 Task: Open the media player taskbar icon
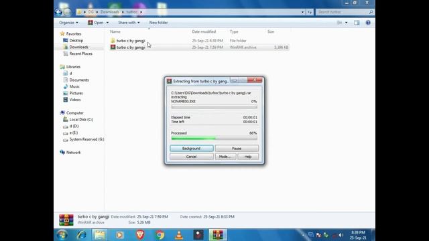[119, 235]
